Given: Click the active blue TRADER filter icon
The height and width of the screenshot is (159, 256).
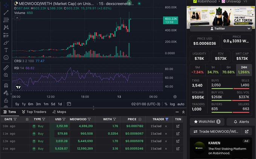Looking at the screenshot, I should [x=167, y=119].
